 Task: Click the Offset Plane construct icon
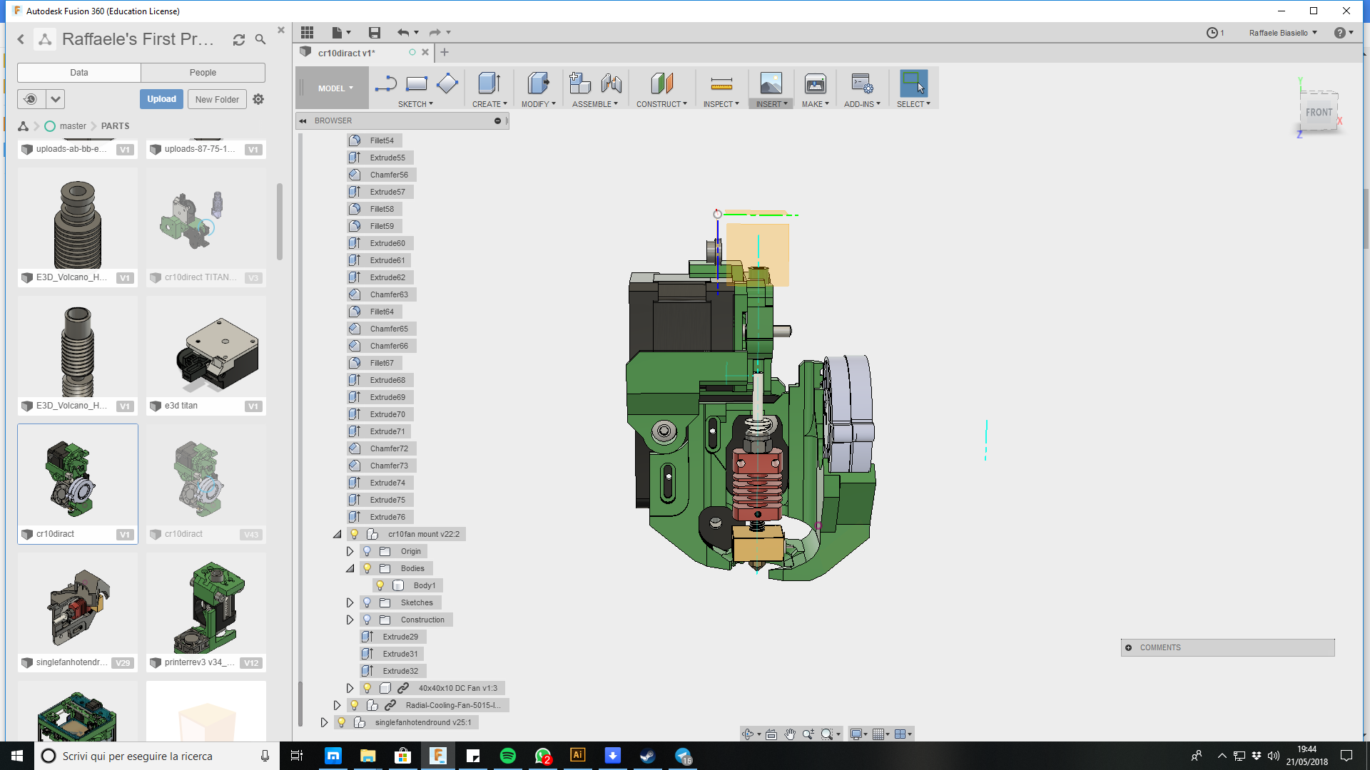click(x=661, y=84)
